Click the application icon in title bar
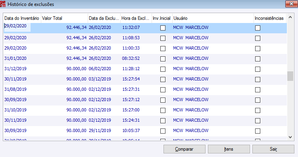The width and height of the screenshot is (298, 157). (x=3, y=4)
